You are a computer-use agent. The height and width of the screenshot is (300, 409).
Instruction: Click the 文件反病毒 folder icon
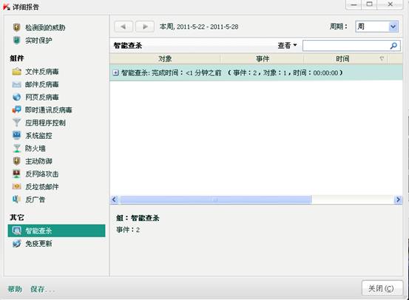click(x=17, y=72)
